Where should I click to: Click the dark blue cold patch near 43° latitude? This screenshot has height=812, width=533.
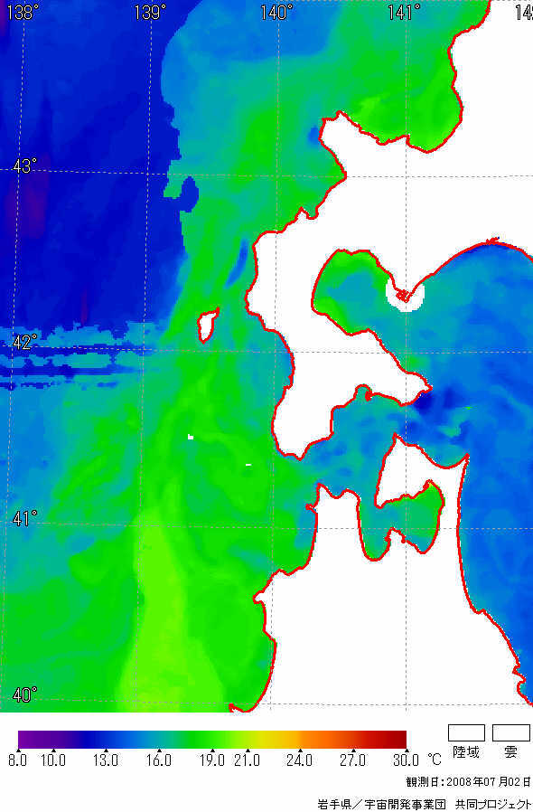click(x=189, y=194)
